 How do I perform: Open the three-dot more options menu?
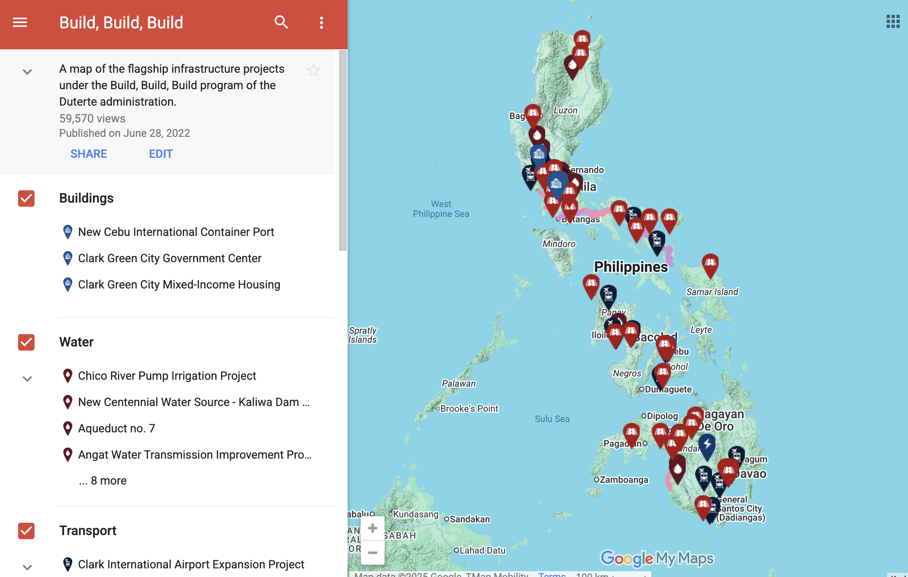tap(321, 23)
